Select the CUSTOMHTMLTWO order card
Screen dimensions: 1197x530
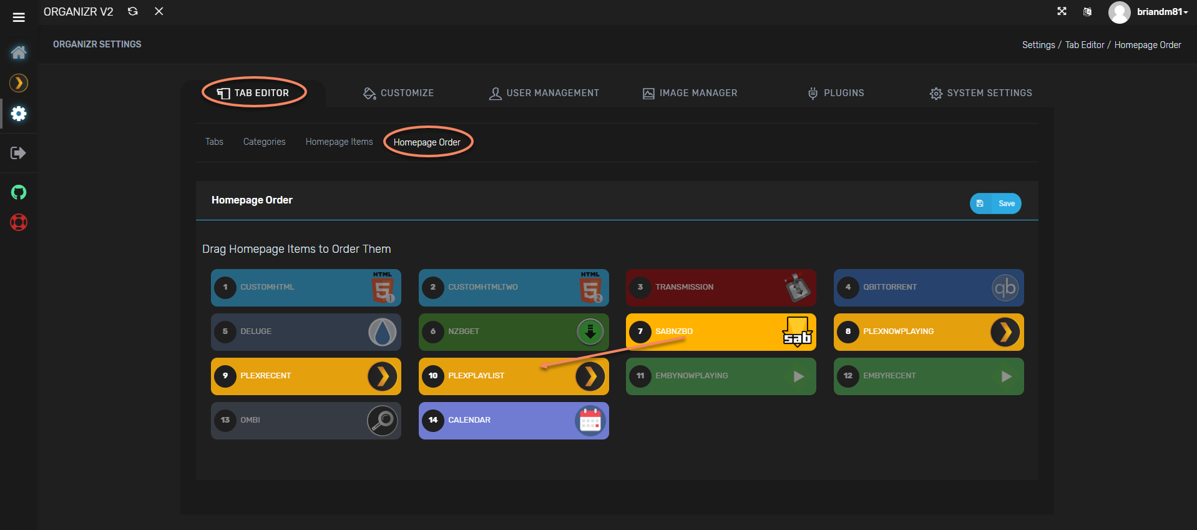click(x=514, y=288)
